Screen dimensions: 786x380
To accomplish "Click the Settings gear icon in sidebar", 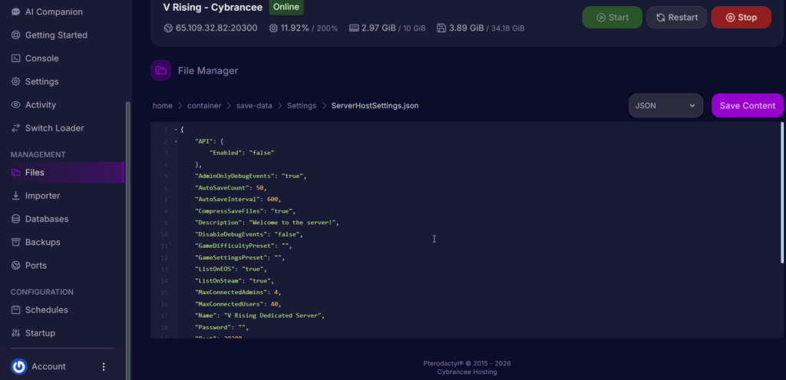I will pos(16,81).
